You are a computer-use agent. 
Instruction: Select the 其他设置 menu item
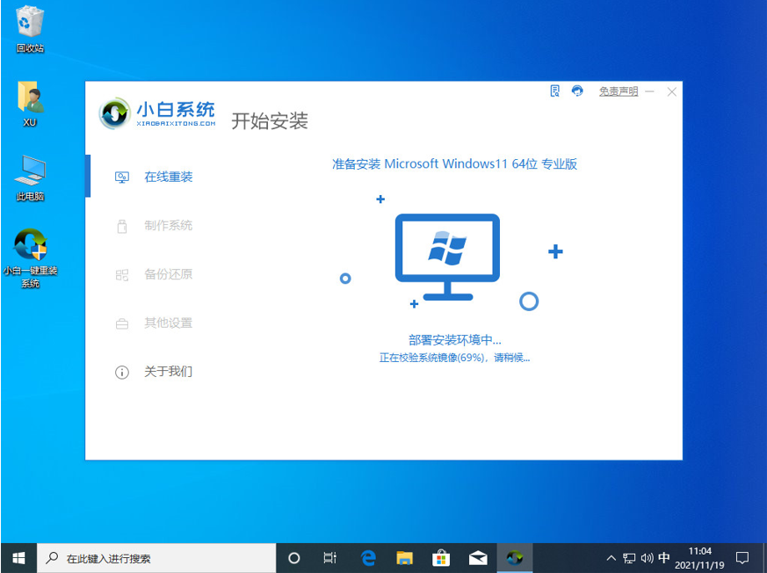point(122,323)
